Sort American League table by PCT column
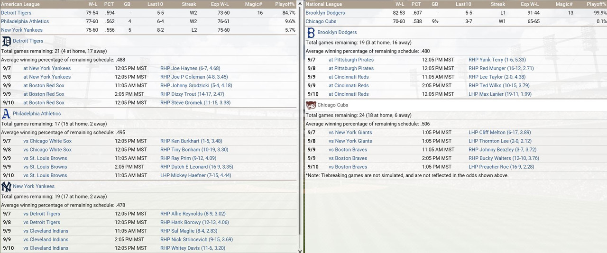 click(109, 4)
